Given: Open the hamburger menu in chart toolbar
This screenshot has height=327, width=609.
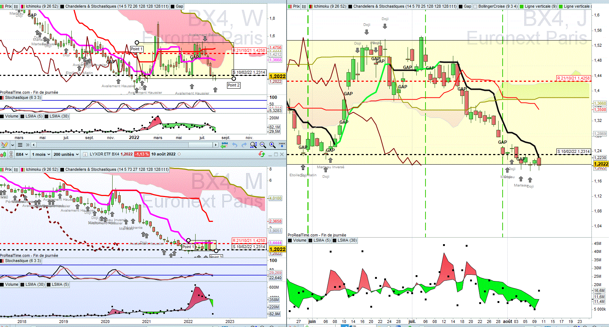Looking at the screenshot, I should (x=20, y=145).
